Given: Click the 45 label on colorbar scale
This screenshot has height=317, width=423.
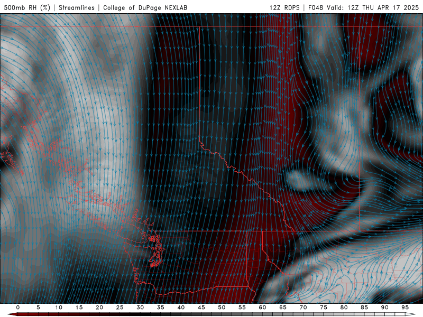Looking at the screenshot, I should pyautogui.click(x=201, y=307).
